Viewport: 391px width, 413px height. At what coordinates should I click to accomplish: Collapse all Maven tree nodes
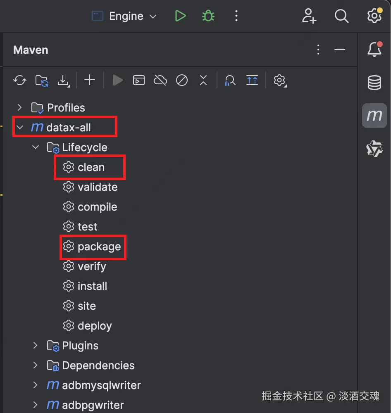[203, 80]
